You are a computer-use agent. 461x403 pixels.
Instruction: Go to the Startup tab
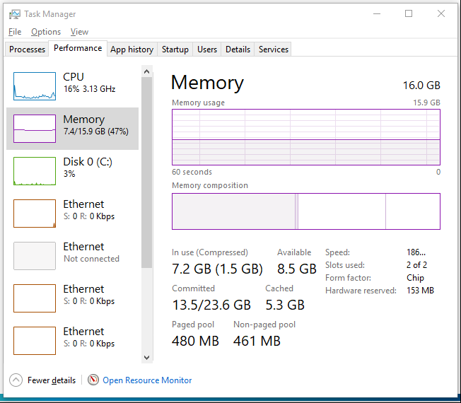click(175, 49)
